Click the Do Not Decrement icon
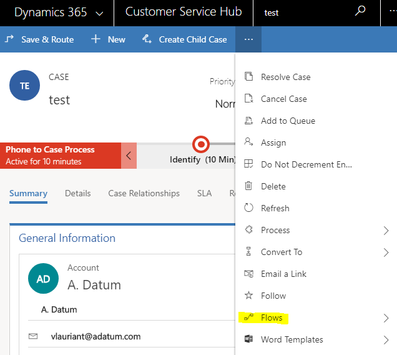The width and height of the screenshot is (397, 355). (x=248, y=164)
